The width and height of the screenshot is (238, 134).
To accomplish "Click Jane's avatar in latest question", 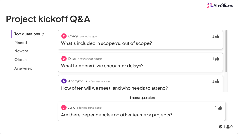I will pos(64,108).
